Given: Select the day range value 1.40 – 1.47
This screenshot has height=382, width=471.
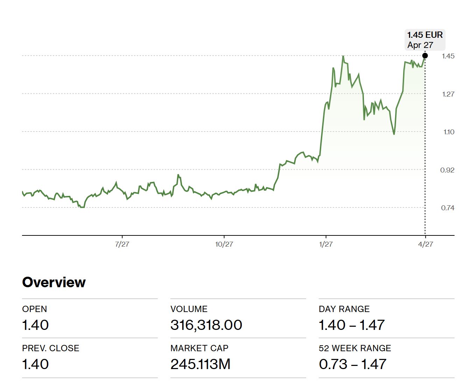Looking at the screenshot, I should [x=352, y=325].
